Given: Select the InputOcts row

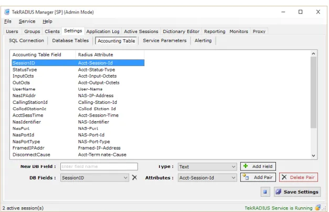Looking at the screenshot, I should tap(78, 76).
